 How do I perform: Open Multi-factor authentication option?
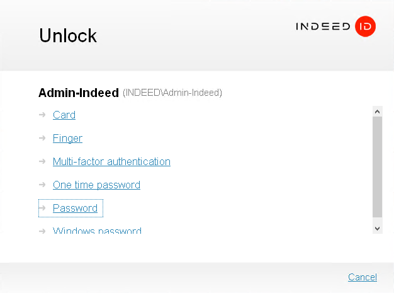click(x=111, y=161)
